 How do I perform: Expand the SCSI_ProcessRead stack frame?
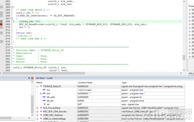tap(37, 108)
